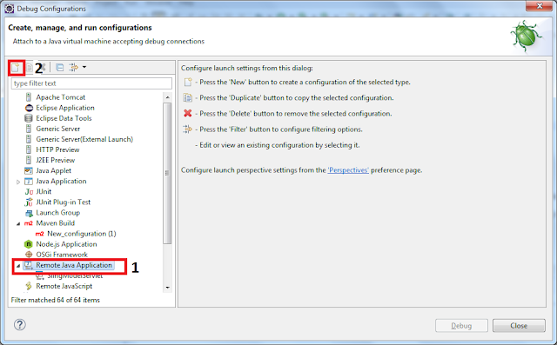557x345 pixels.
Task: Select Generic Server configuration type
Action: (x=58, y=129)
